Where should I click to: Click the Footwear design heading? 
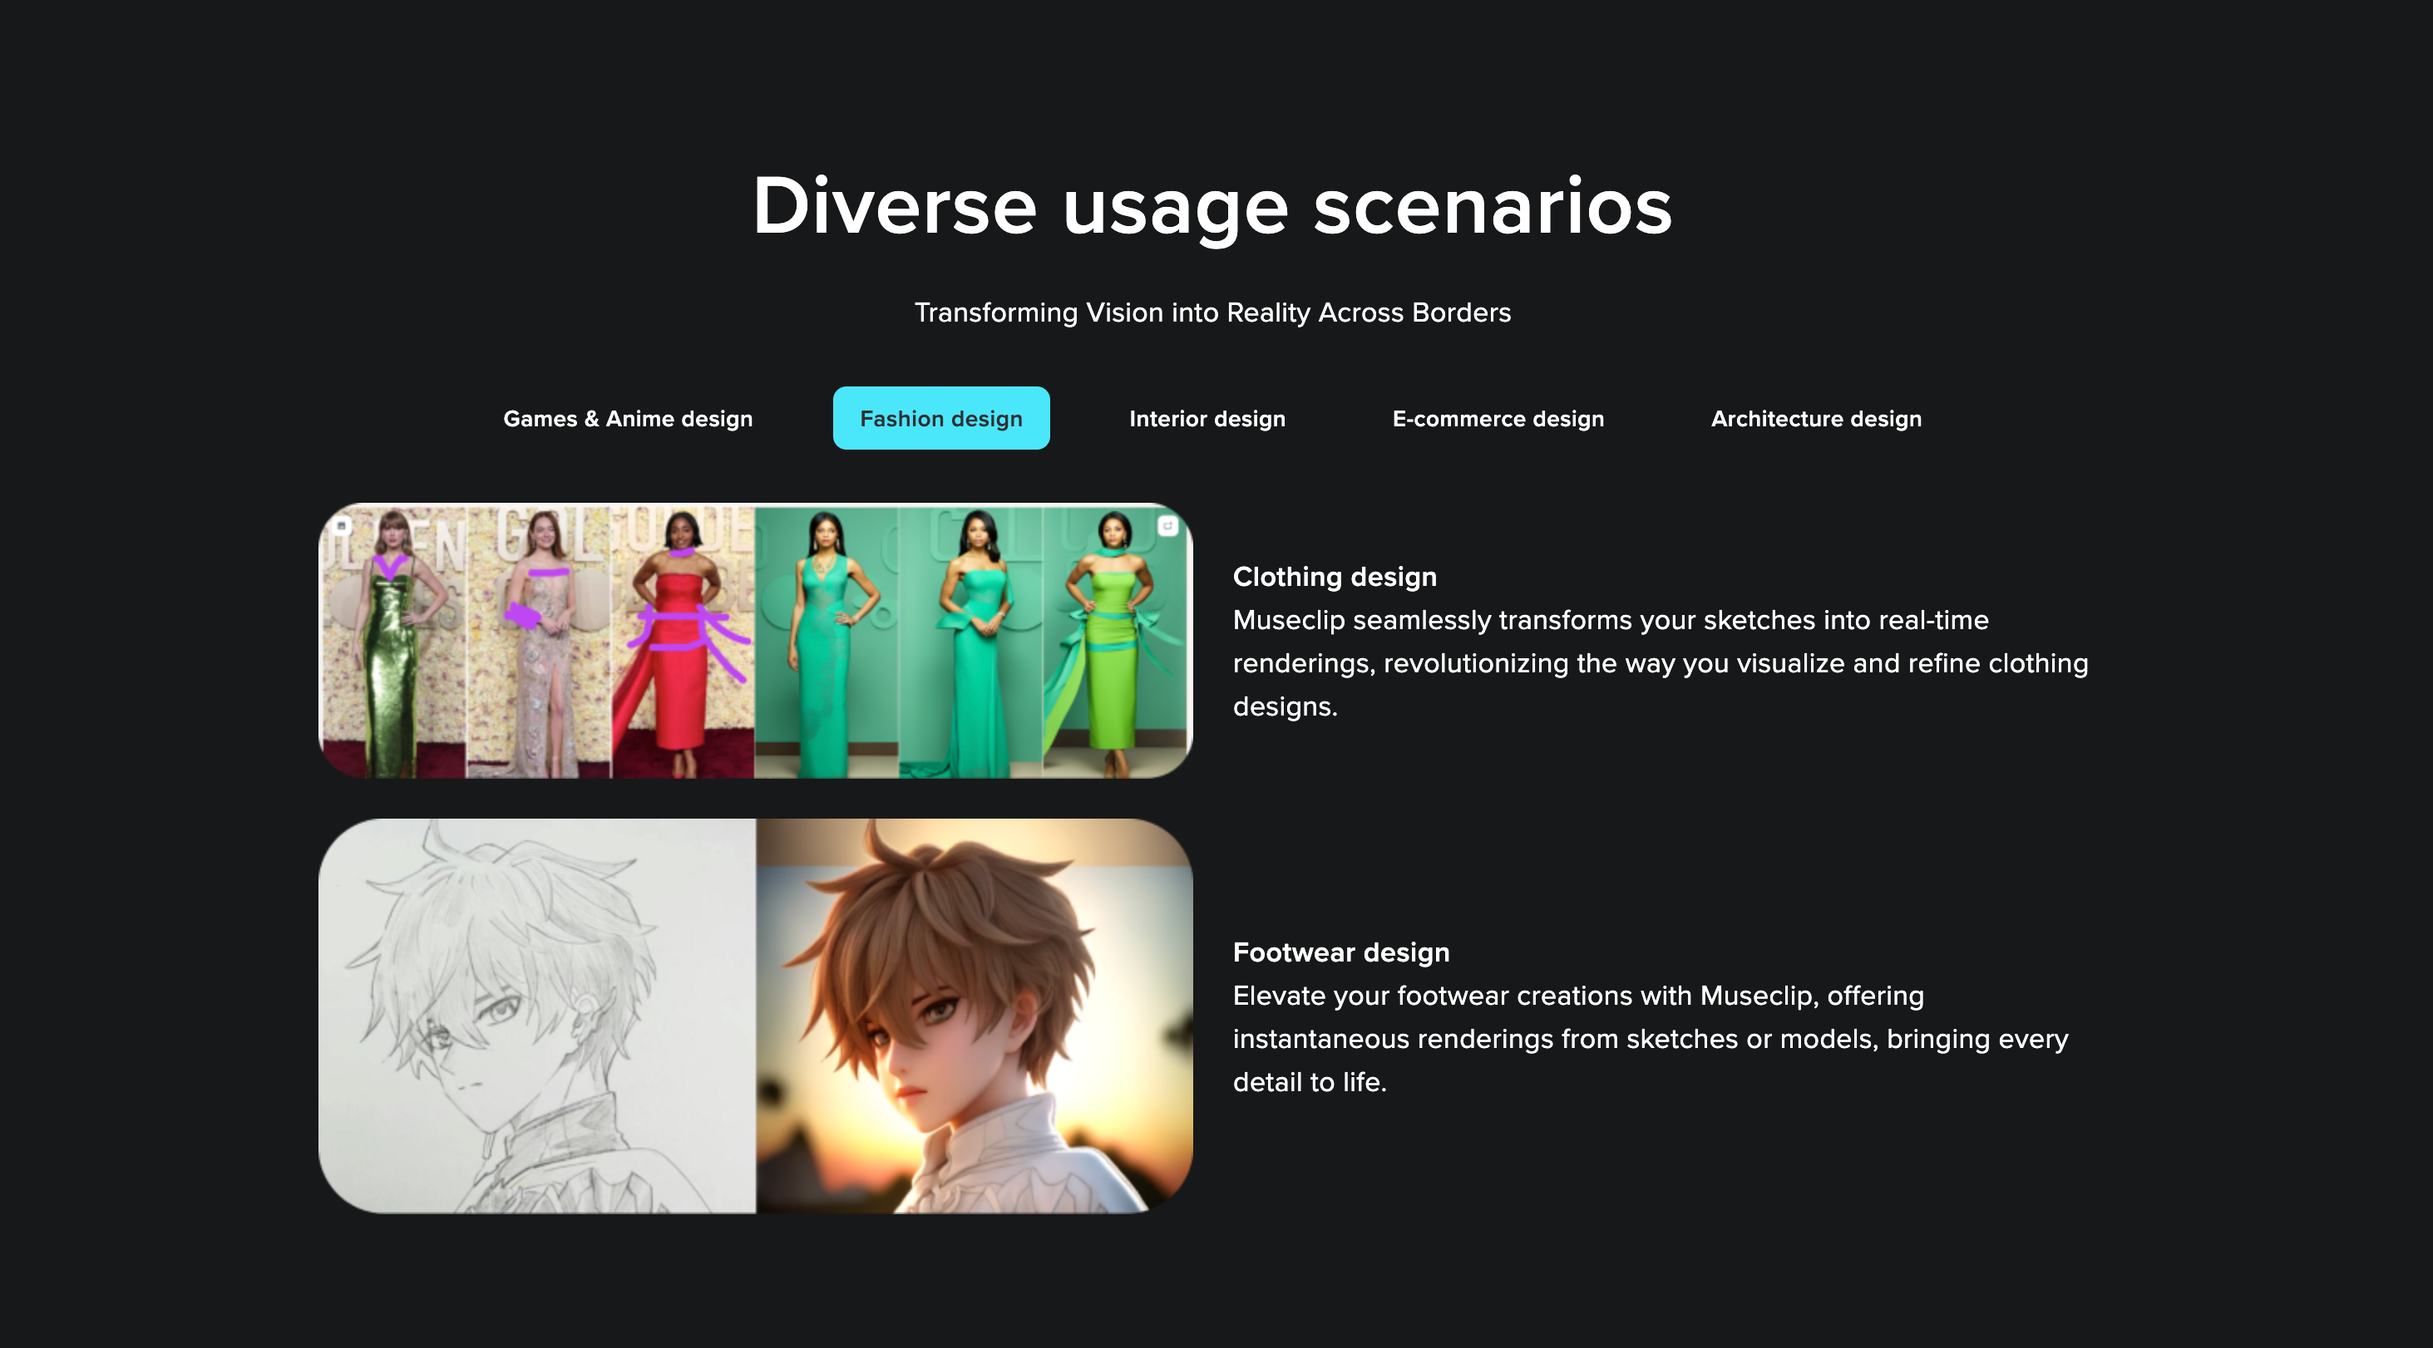click(1340, 952)
